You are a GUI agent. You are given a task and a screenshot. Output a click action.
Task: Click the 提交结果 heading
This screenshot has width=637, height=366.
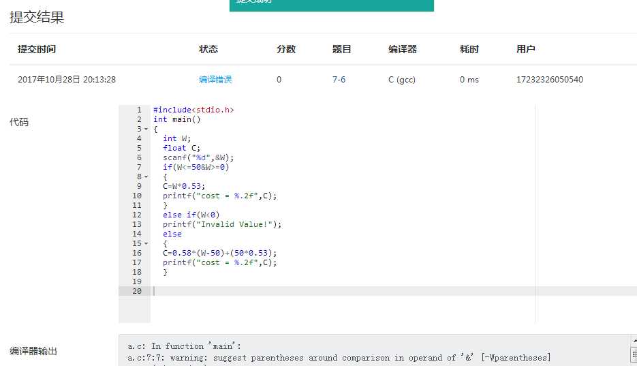(37, 17)
